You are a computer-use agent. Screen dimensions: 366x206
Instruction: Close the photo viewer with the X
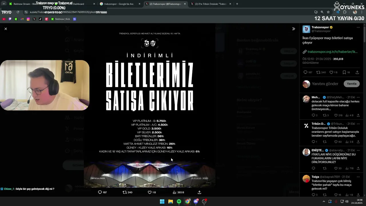click(x=6, y=29)
